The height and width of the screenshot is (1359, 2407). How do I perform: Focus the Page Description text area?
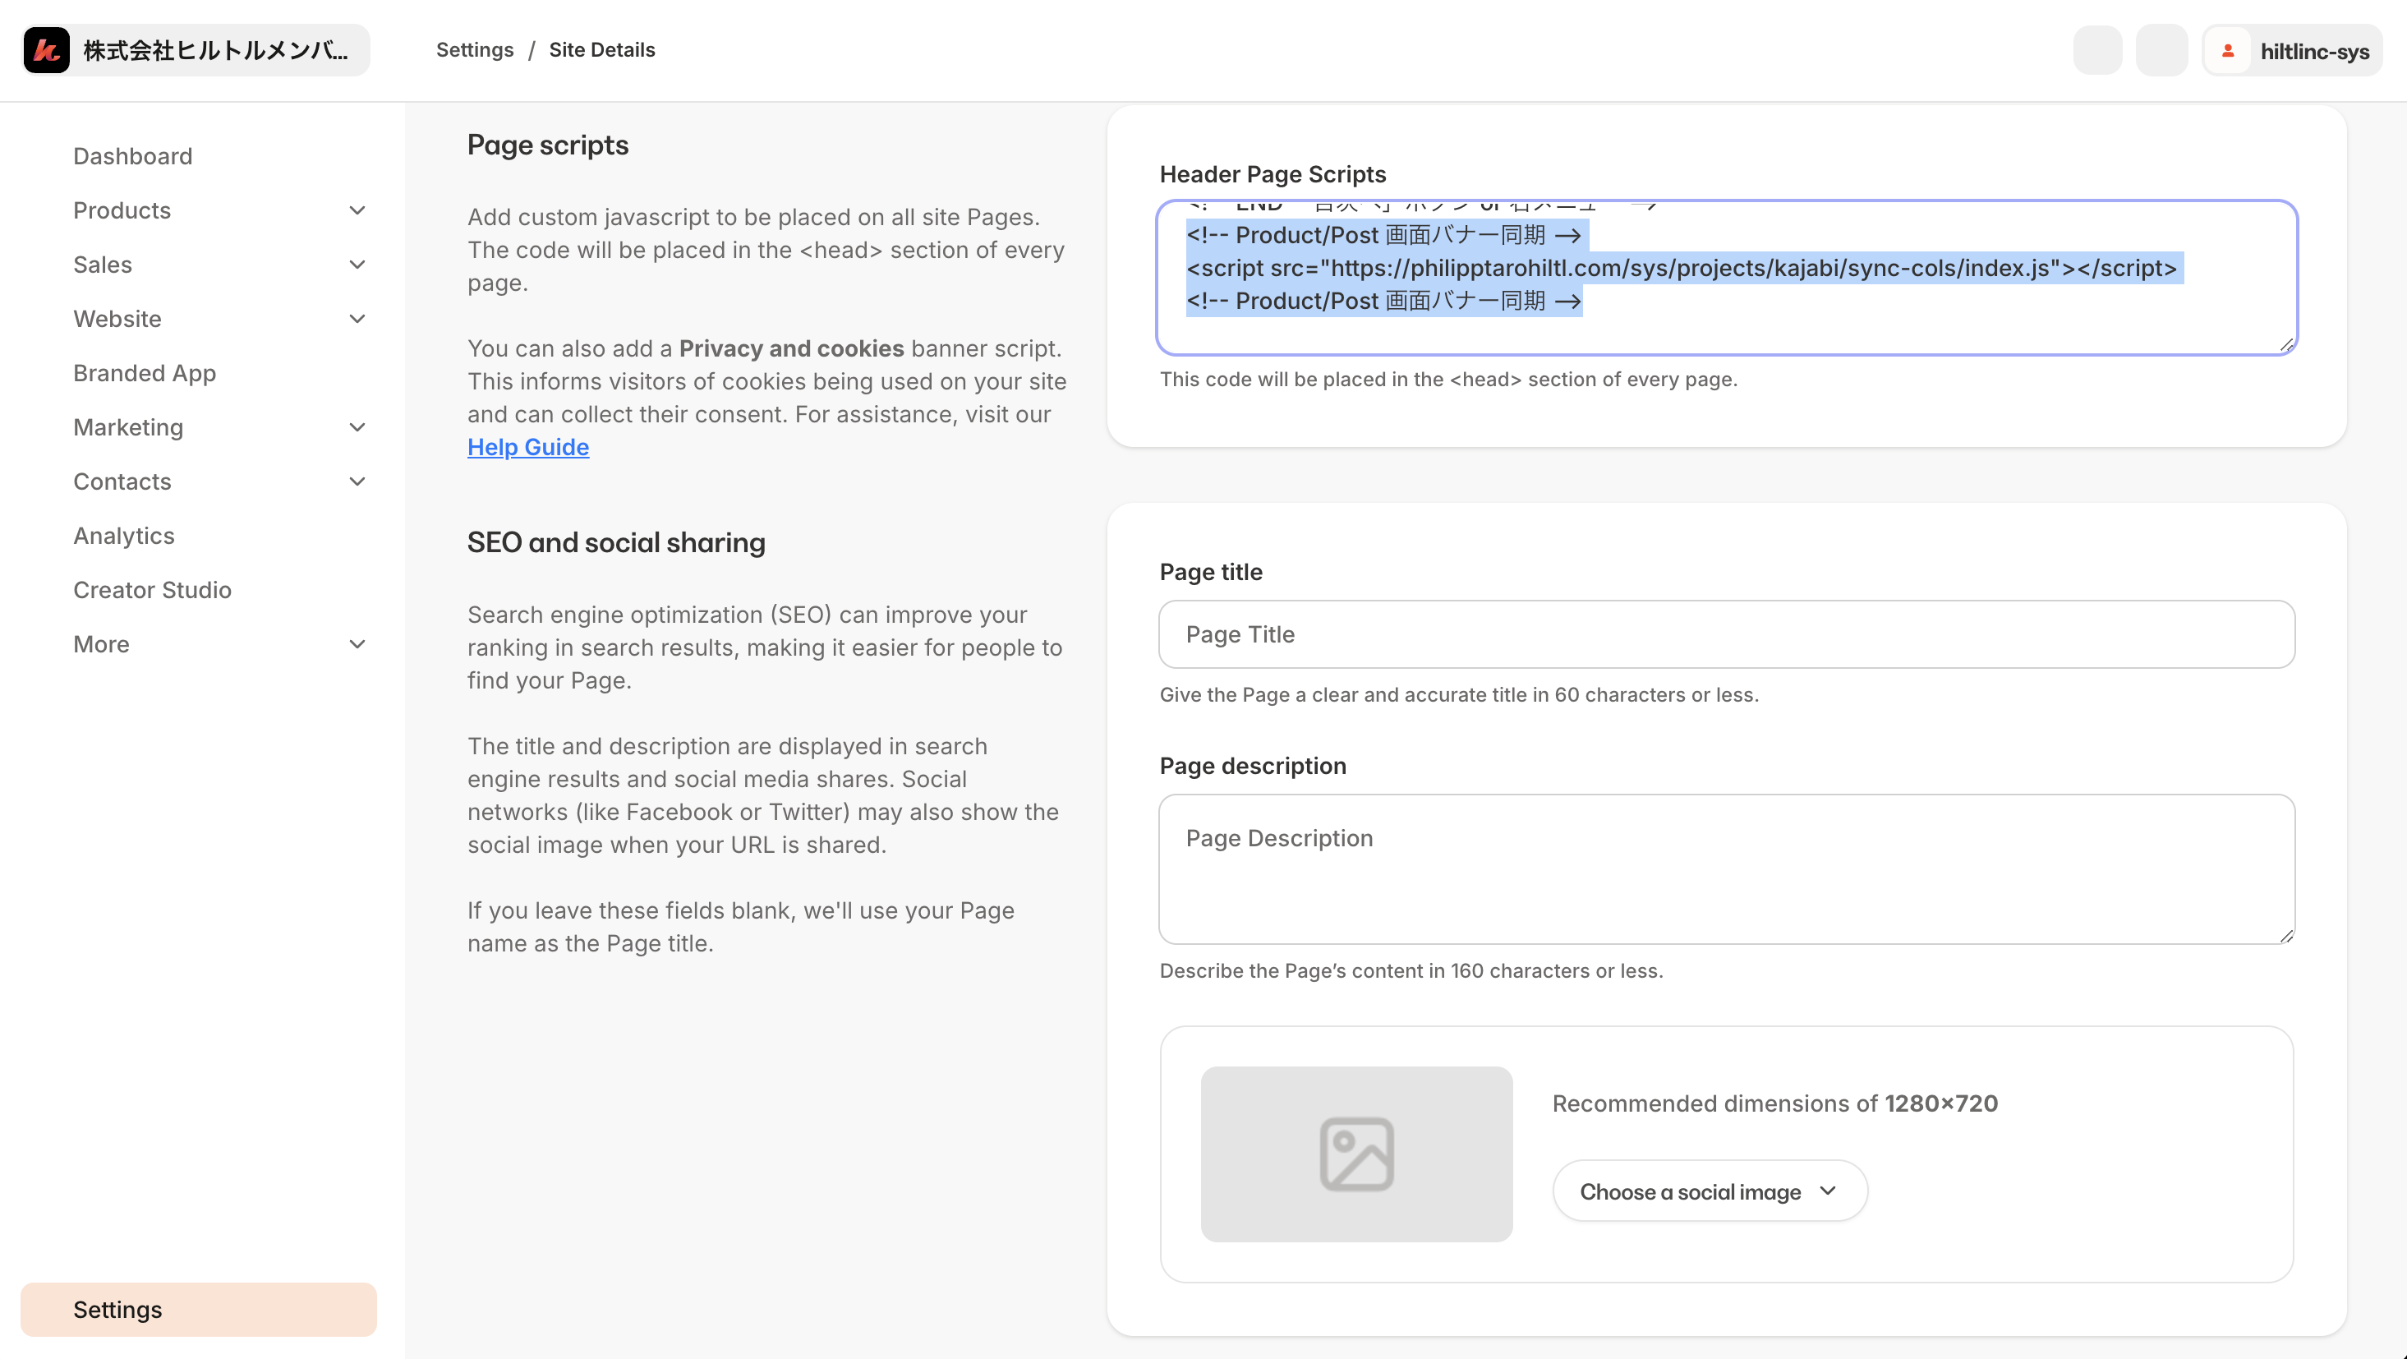pos(1726,869)
